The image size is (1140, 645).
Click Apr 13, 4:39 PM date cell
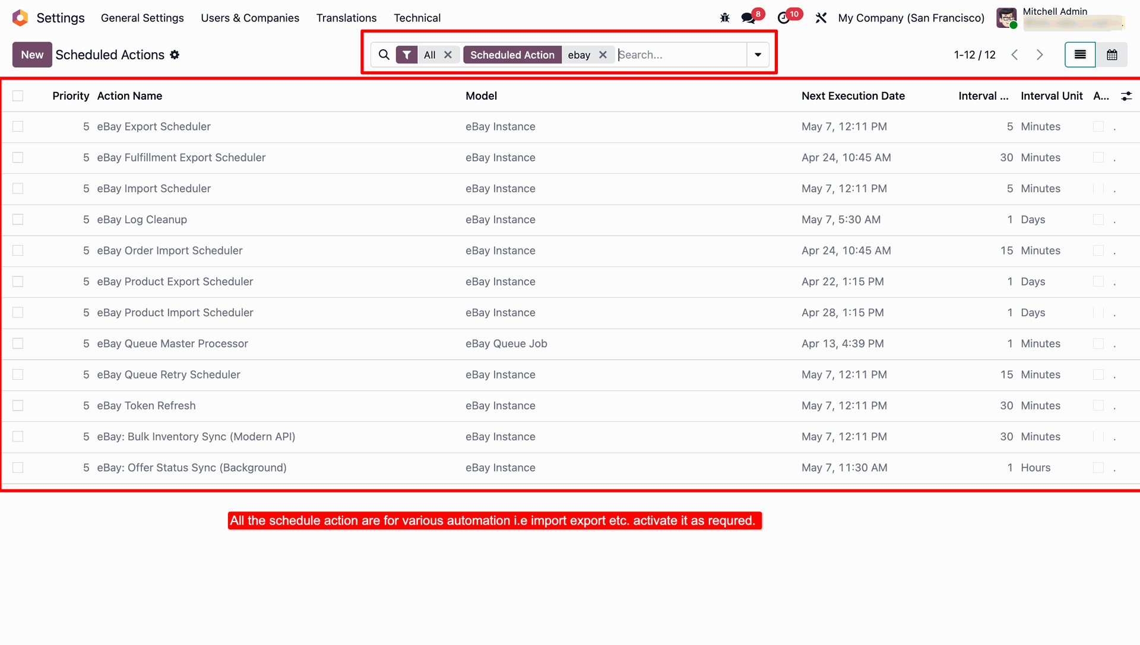[843, 344]
